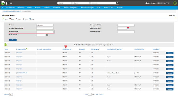Sort by InvoicedDealerTypeText- column header
Image resolution: width=178 pixels, height=98 pixels.
tap(114, 49)
